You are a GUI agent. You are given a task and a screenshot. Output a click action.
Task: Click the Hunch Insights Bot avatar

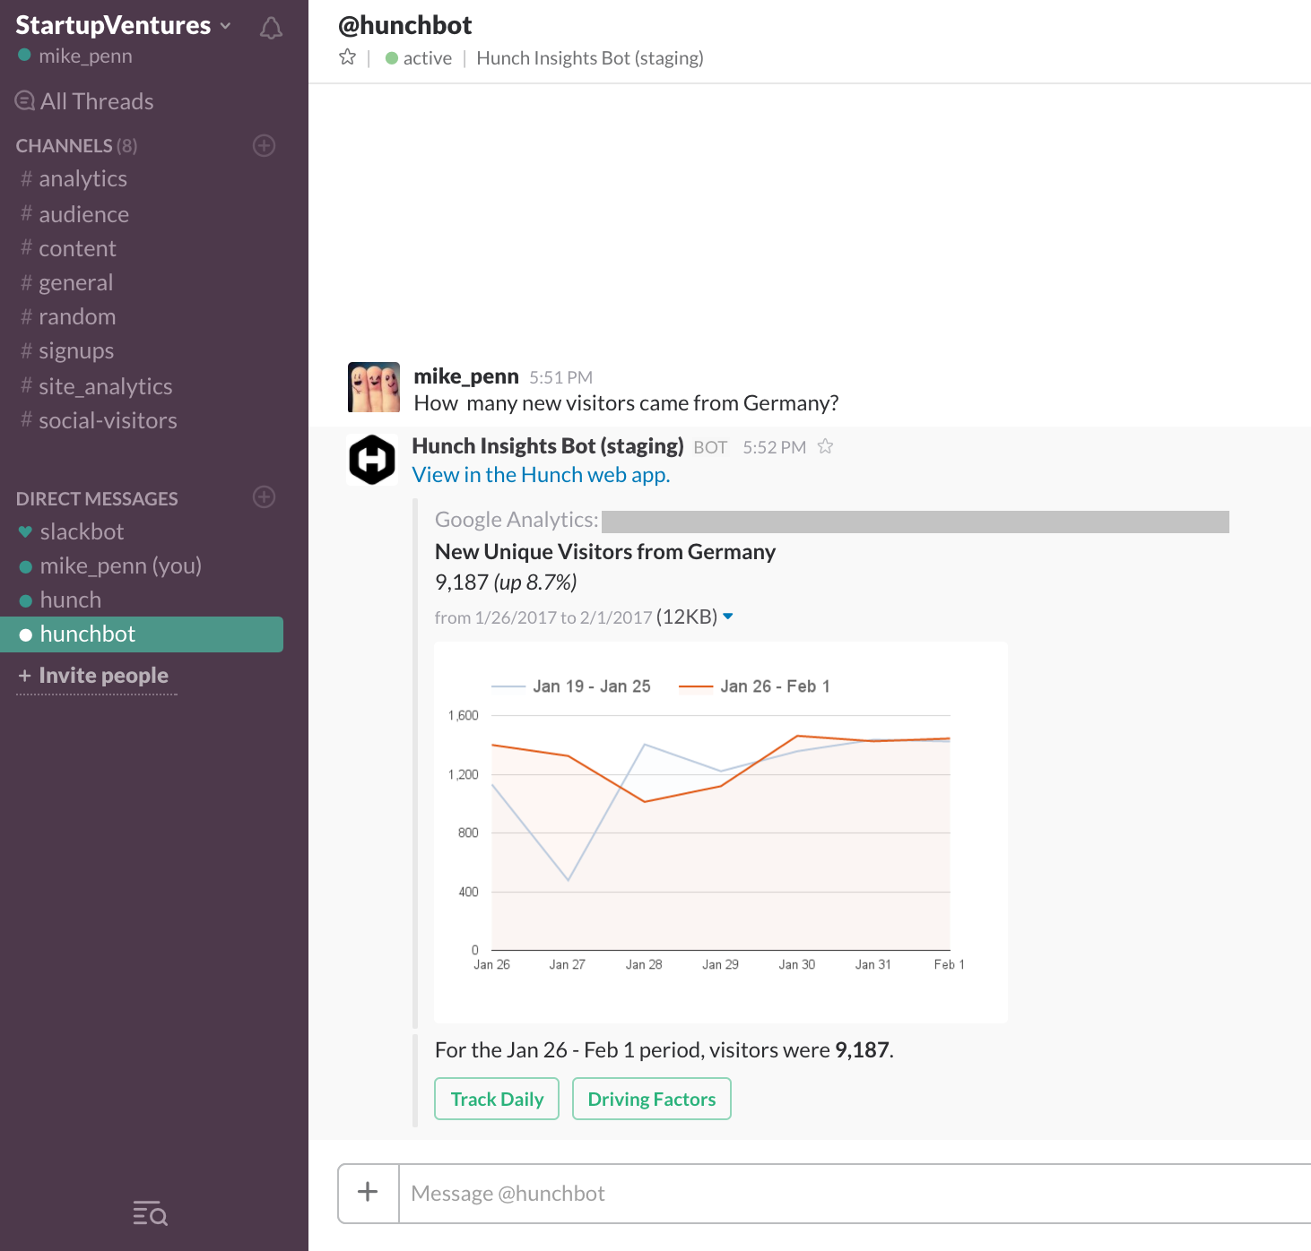[372, 460]
